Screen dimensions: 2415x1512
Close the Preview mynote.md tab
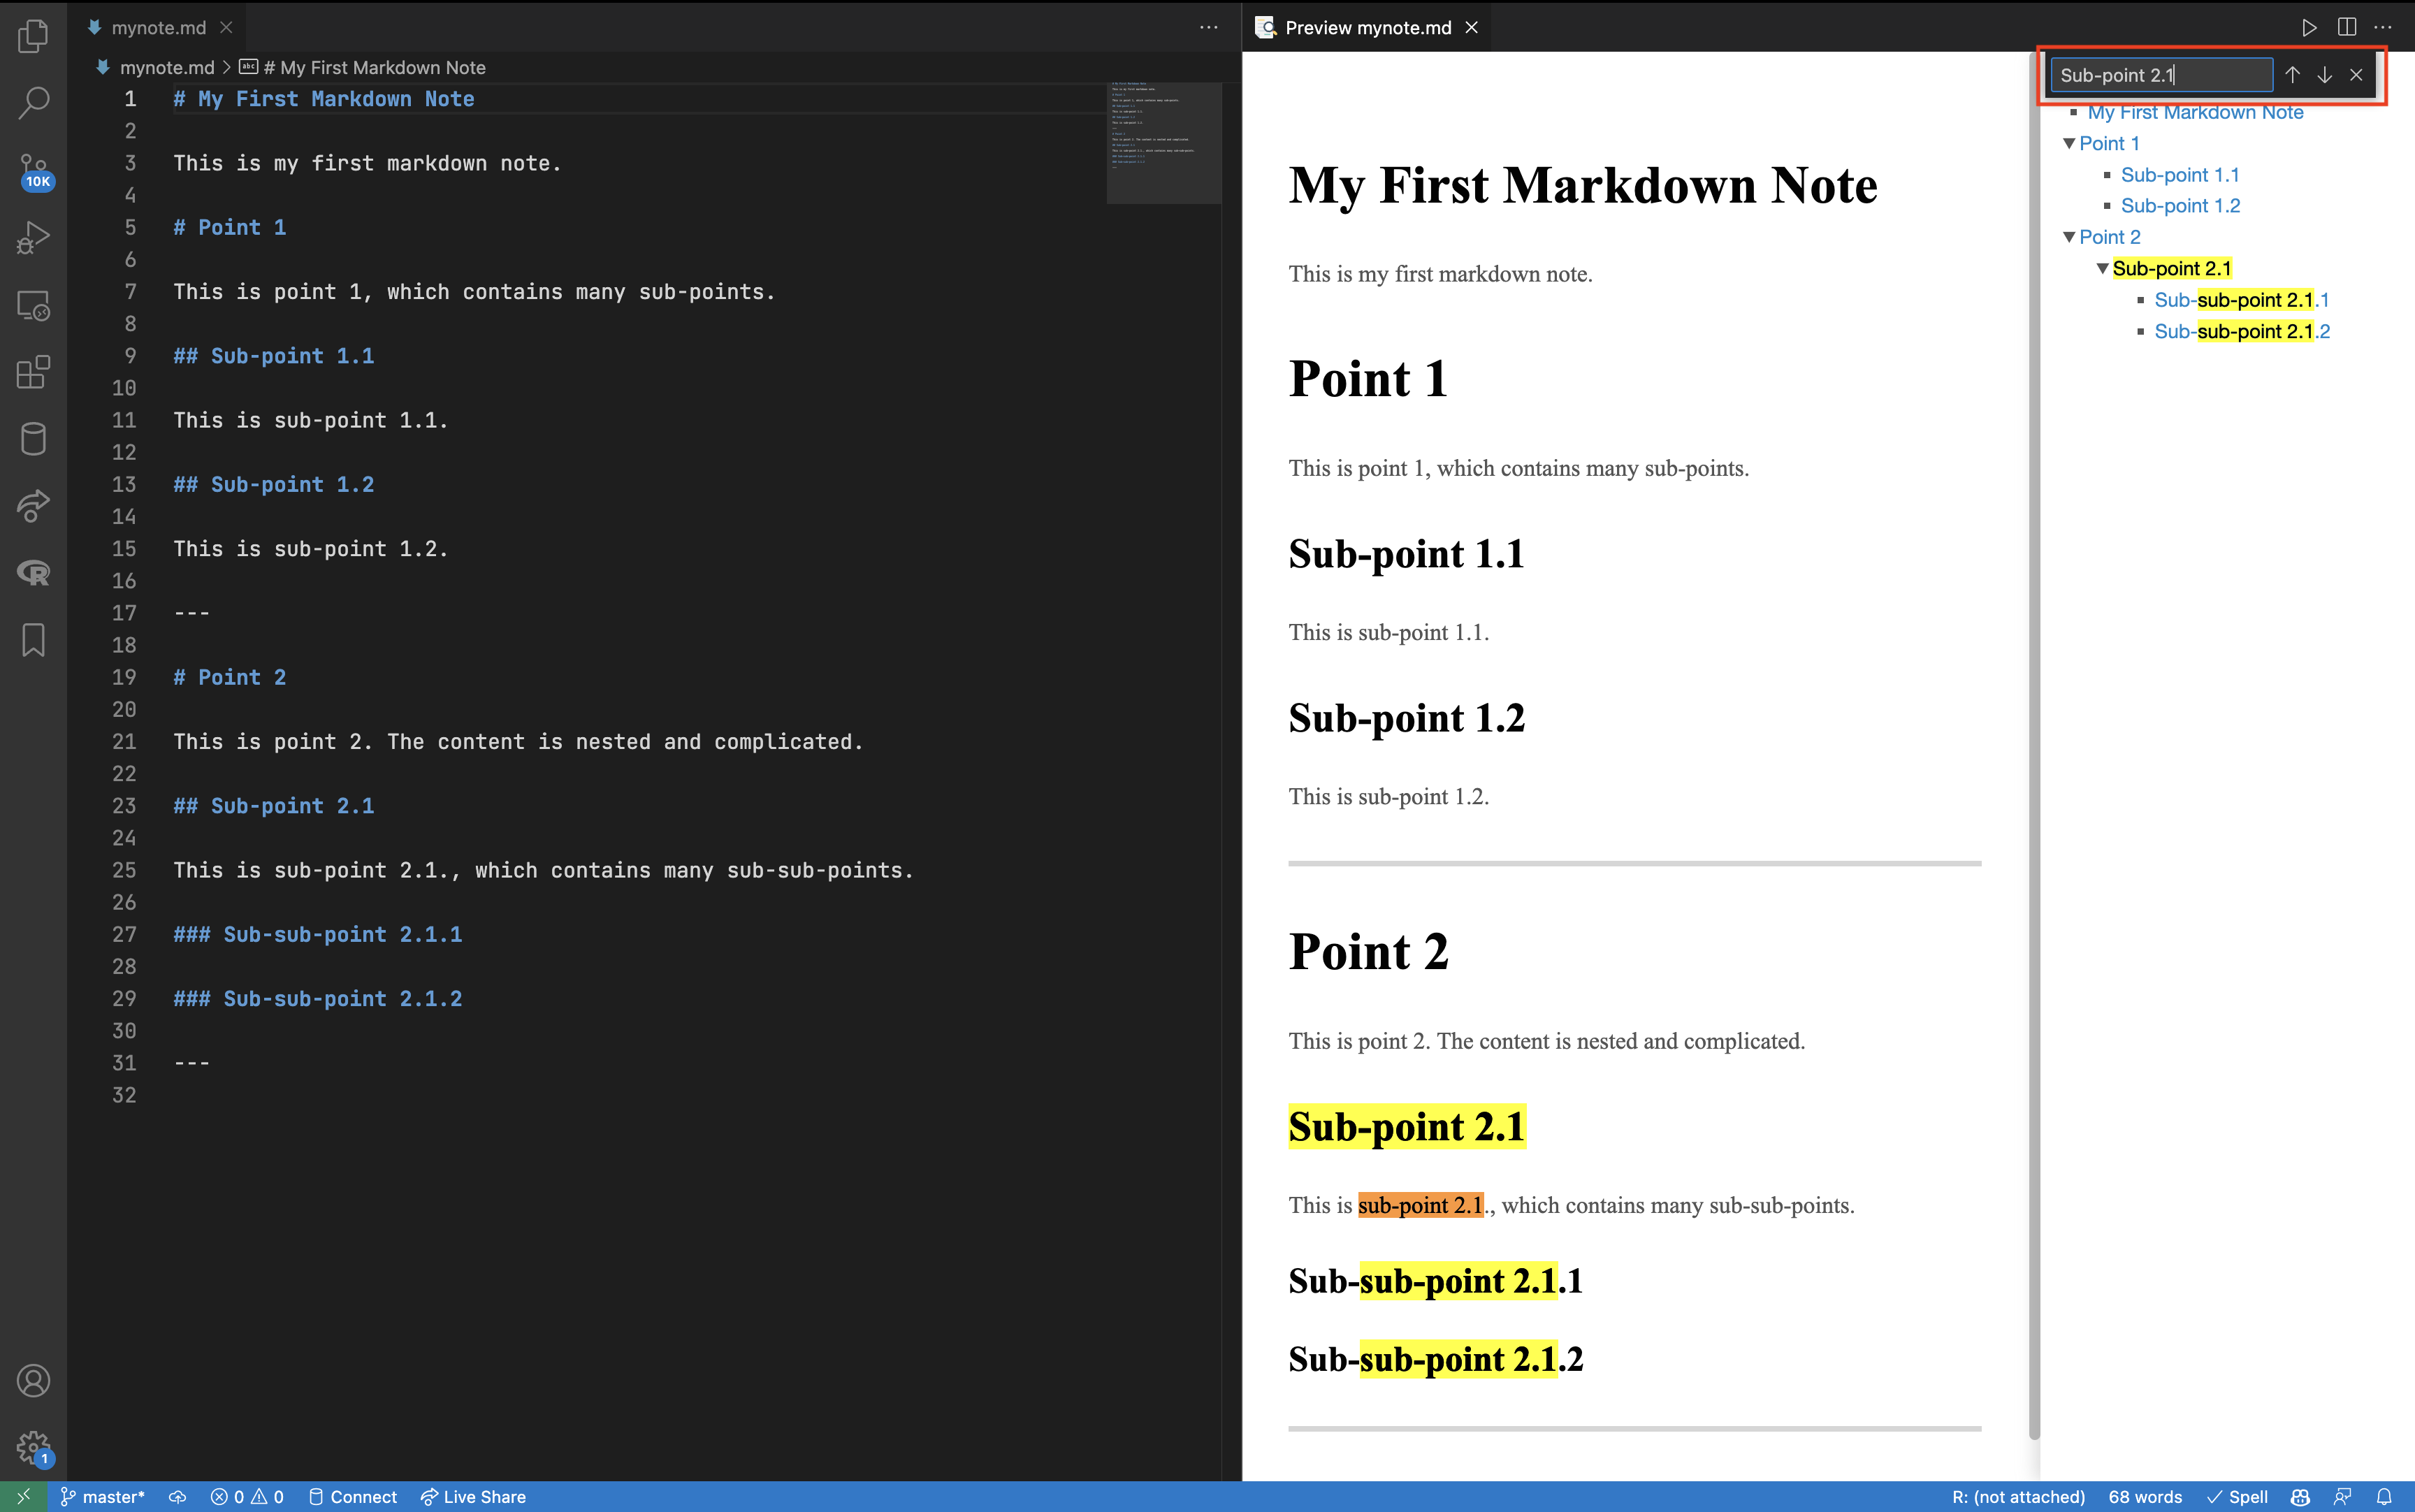1471,28
